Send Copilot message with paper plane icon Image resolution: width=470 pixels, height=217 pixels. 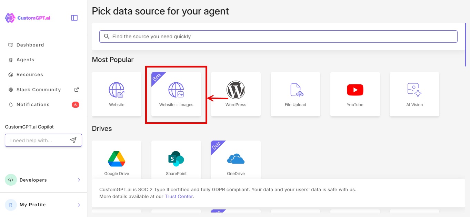[73, 140]
